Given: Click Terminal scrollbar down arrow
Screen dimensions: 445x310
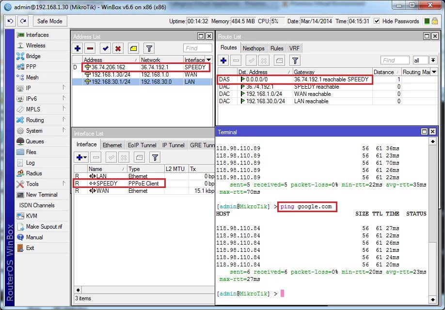Looking at the screenshot, I should tap(432, 299).
